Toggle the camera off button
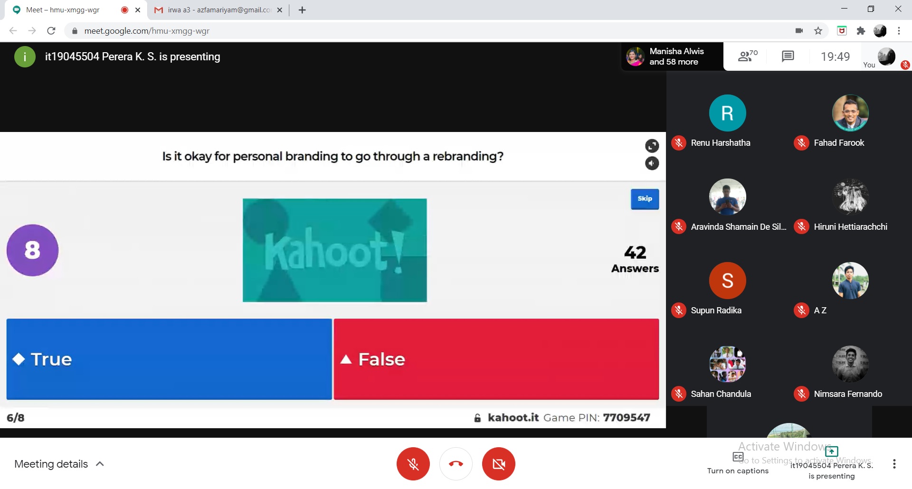The image size is (912, 489). (498, 464)
